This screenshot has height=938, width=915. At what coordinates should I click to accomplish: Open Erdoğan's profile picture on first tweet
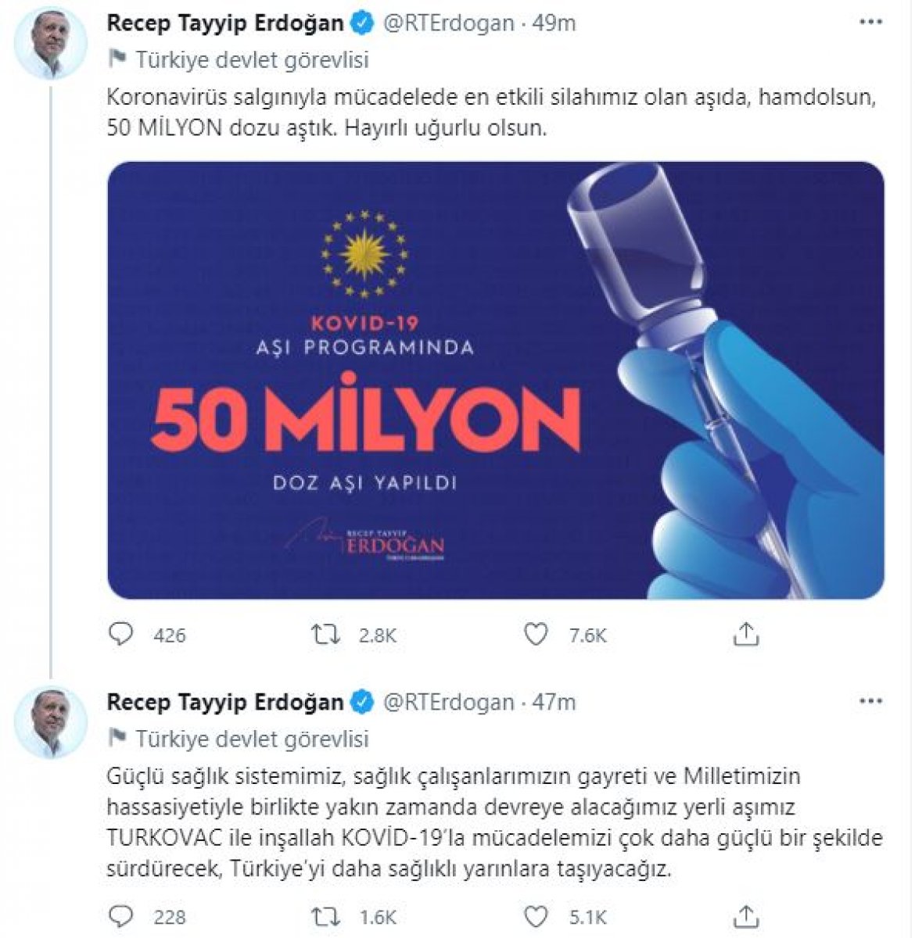pos(52,44)
